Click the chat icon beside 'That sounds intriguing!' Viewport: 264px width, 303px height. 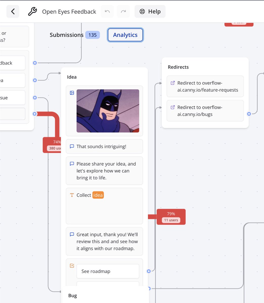(72, 146)
